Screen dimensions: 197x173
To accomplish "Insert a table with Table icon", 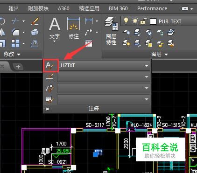I will [89, 43].
